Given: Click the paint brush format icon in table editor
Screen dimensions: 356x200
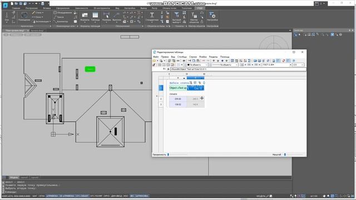Looking at the screenshot, I should click(154, 65).
